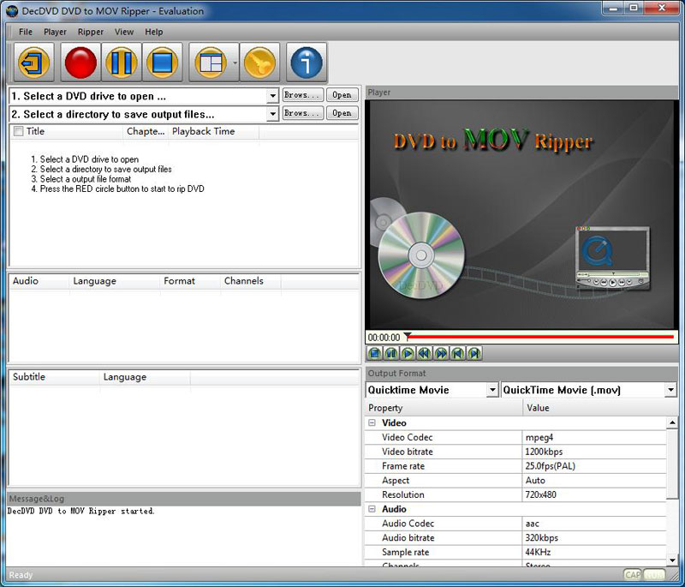The width and height of the screenshot is (685, 587).
Task: Click the 'Audio bitrate' property name
Action: coord(408,537)
